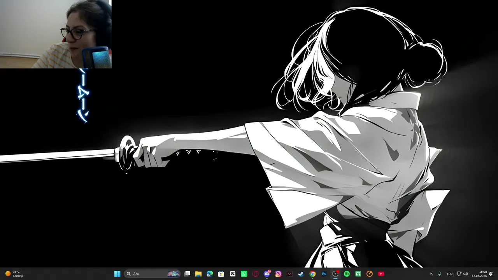
Task: Switch to Google Chrome
Action: (x=312, y=274)
